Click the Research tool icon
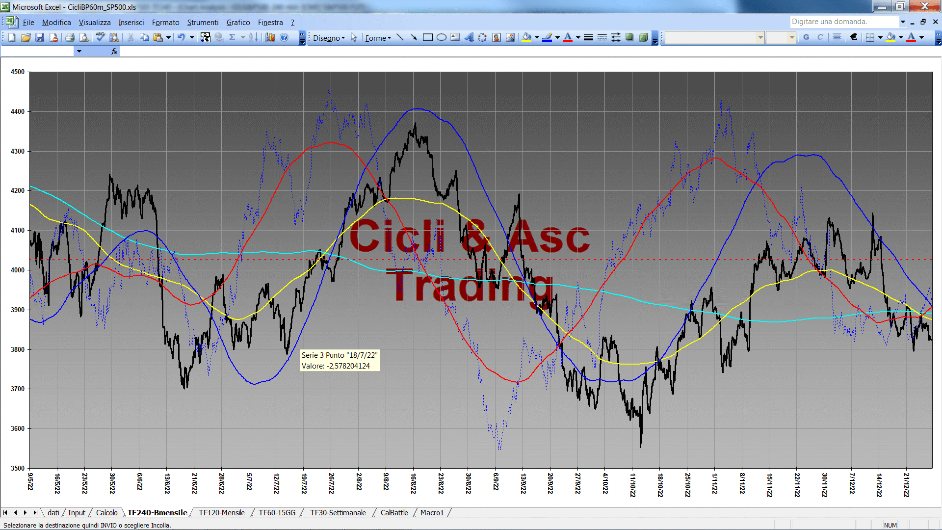Viewport: 942px width, 530px height. [114, 37]
